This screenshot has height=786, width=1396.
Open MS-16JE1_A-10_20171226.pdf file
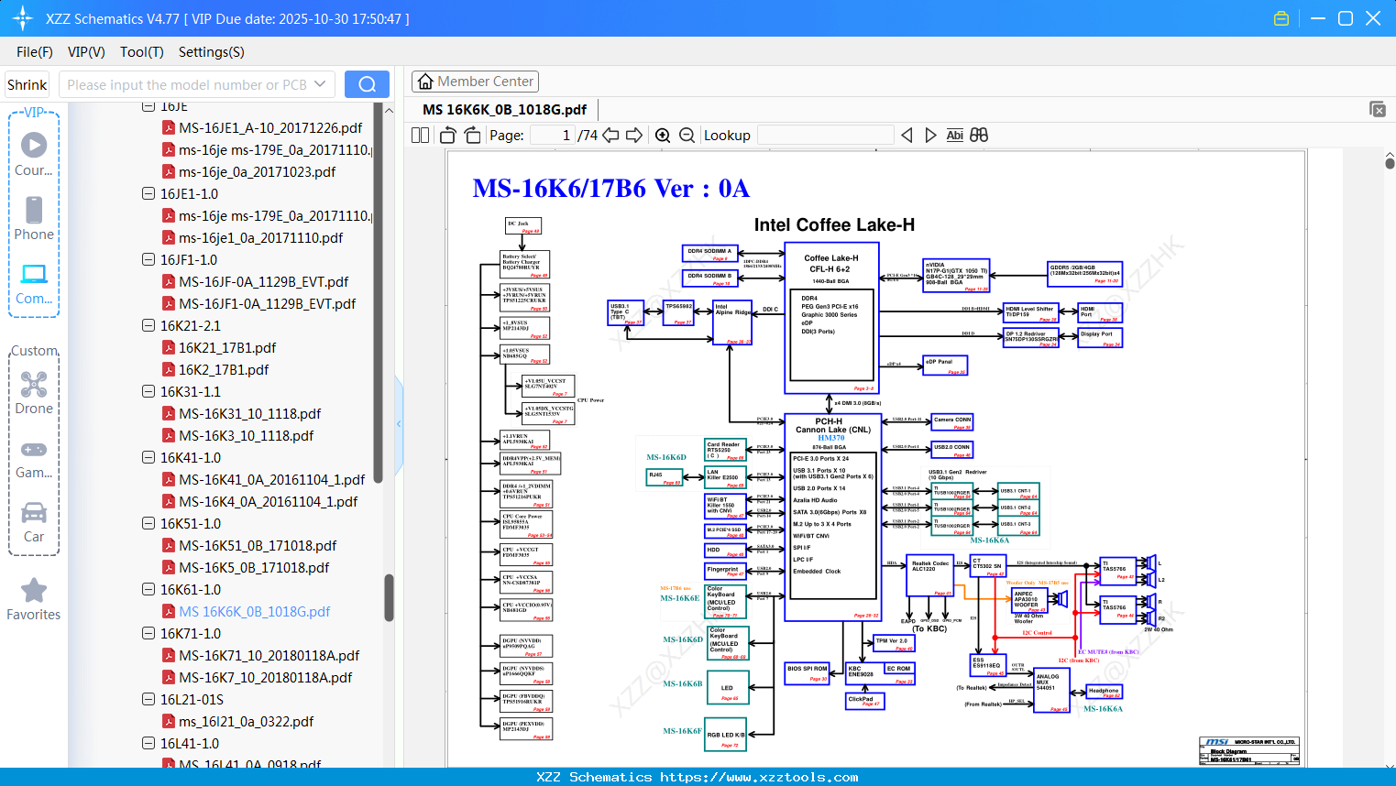coord(270,128)
